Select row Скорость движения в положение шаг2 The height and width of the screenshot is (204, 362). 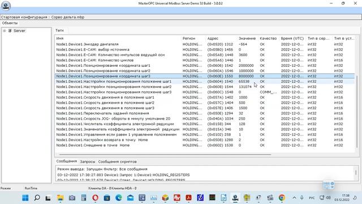click(x=205, y=103)
